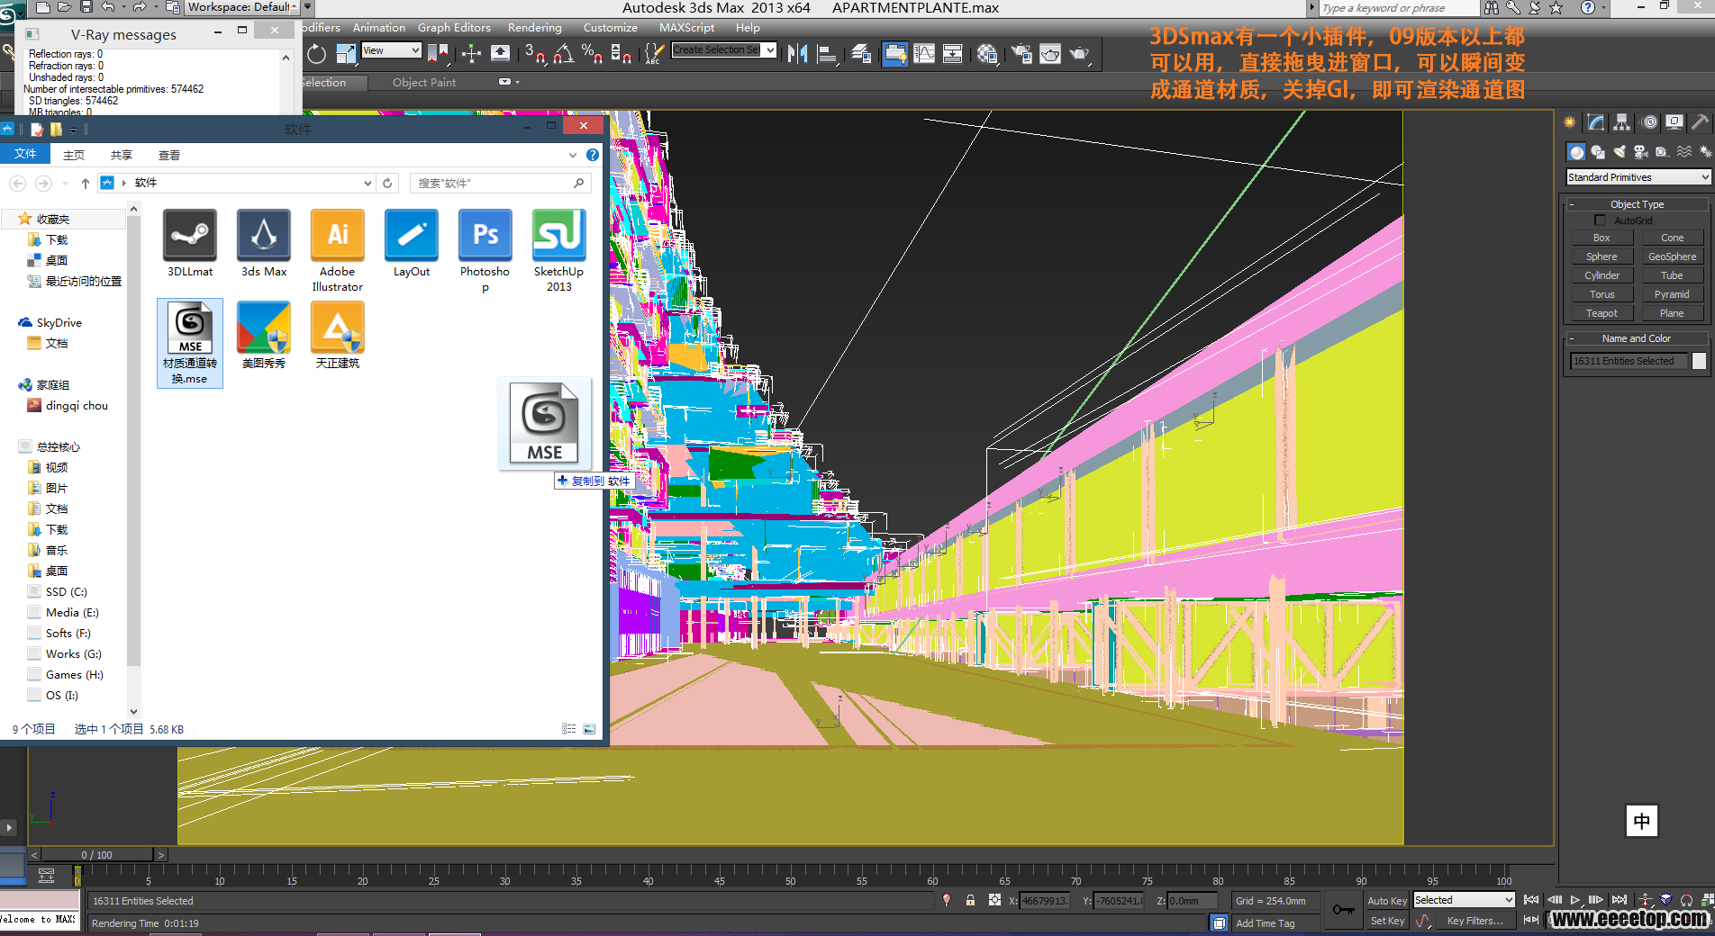This screenshot has height=936, width=1715.
Task: Select the Cameras category icon
Action: click(1641, 152)
